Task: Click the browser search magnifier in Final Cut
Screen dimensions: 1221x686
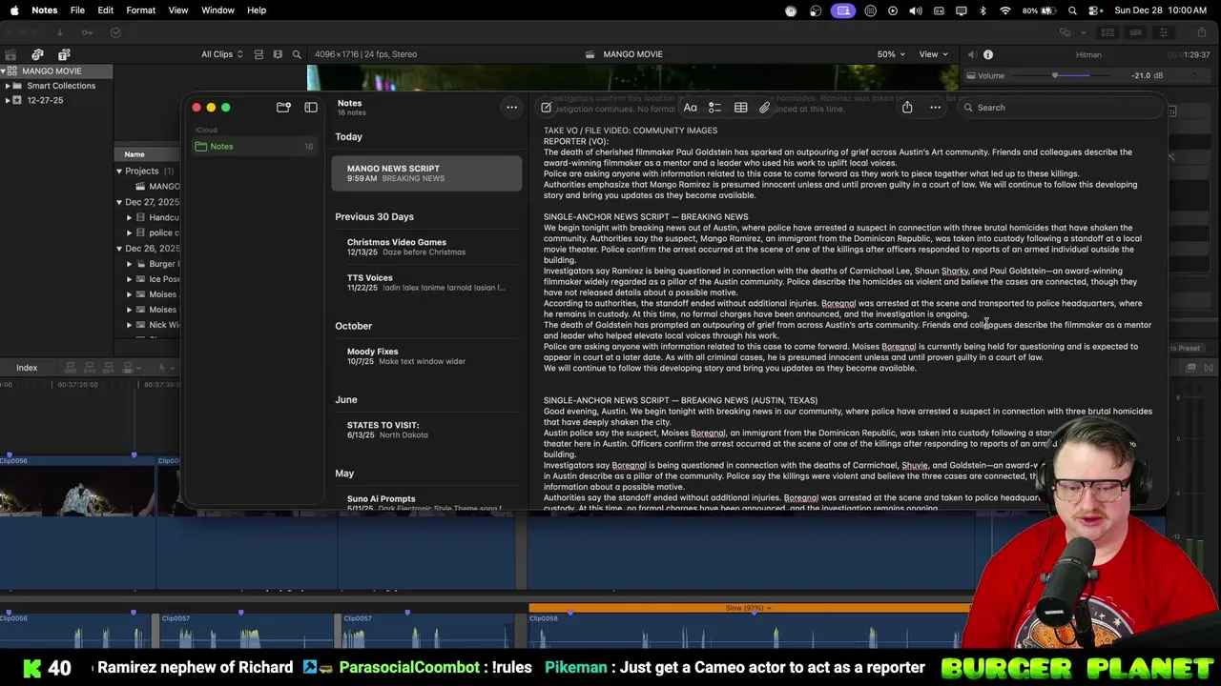Action: (x=297, y=54)
